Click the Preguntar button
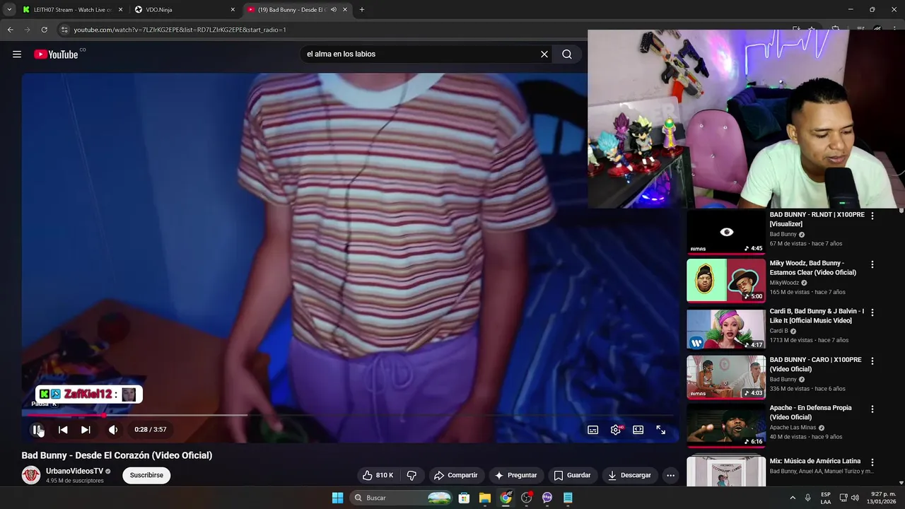 pyautogui.click(x=516, y=475)
